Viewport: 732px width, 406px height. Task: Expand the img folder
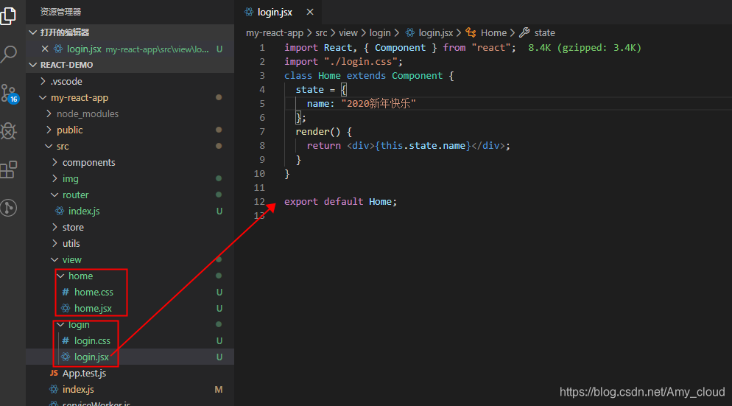point(54,178)
